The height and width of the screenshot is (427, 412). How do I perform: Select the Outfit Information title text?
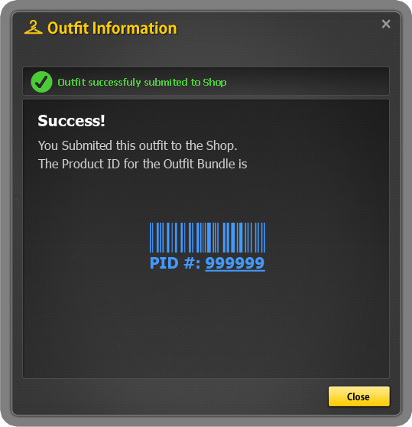click(x=112, y=28)
